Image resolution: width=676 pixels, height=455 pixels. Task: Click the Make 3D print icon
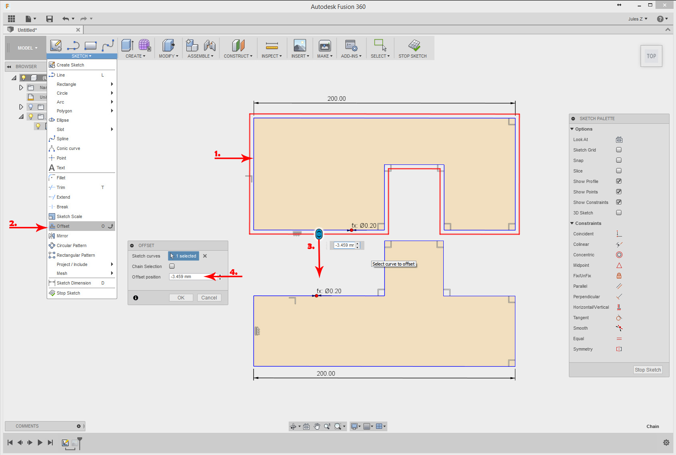tap(325, 46)
